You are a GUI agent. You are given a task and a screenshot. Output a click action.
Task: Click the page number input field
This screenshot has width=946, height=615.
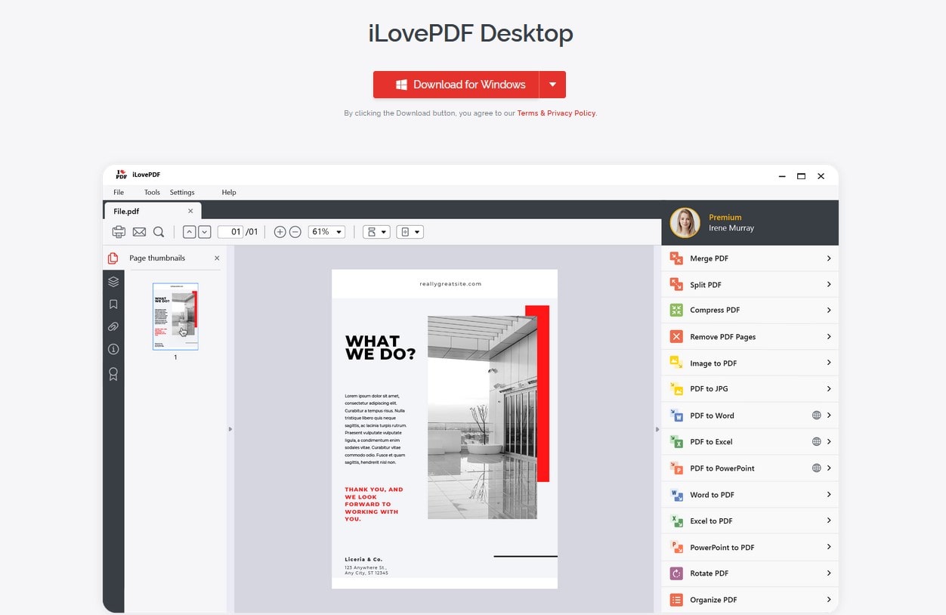(230, 232)
